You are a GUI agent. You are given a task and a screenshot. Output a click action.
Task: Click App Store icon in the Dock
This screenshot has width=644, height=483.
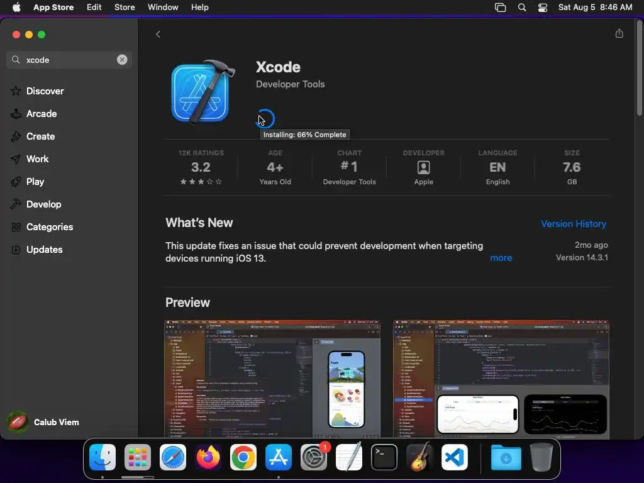pyautogui.click(x=279, y=457)
